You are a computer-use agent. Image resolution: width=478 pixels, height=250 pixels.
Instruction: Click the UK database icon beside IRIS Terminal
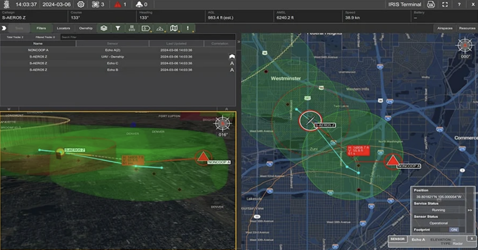(431, 4)
